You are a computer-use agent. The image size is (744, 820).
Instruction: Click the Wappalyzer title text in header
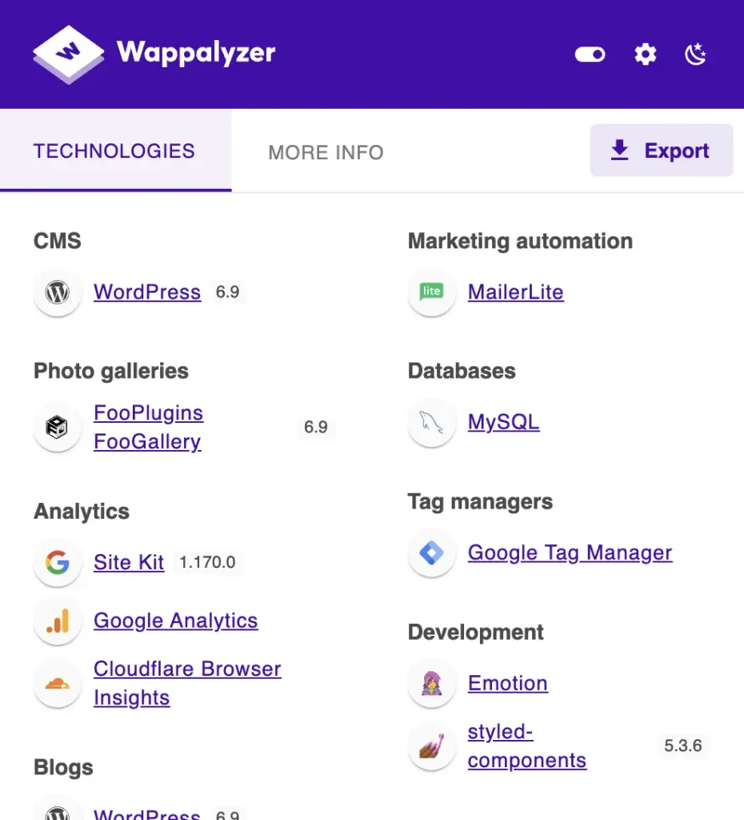coord(196,54)
